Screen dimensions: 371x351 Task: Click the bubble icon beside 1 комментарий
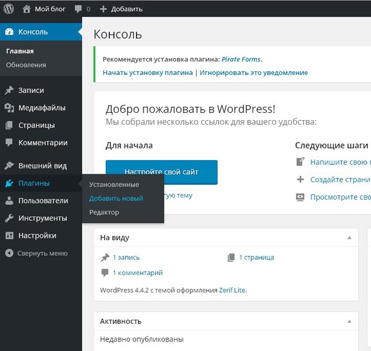(x=105, y=273)
